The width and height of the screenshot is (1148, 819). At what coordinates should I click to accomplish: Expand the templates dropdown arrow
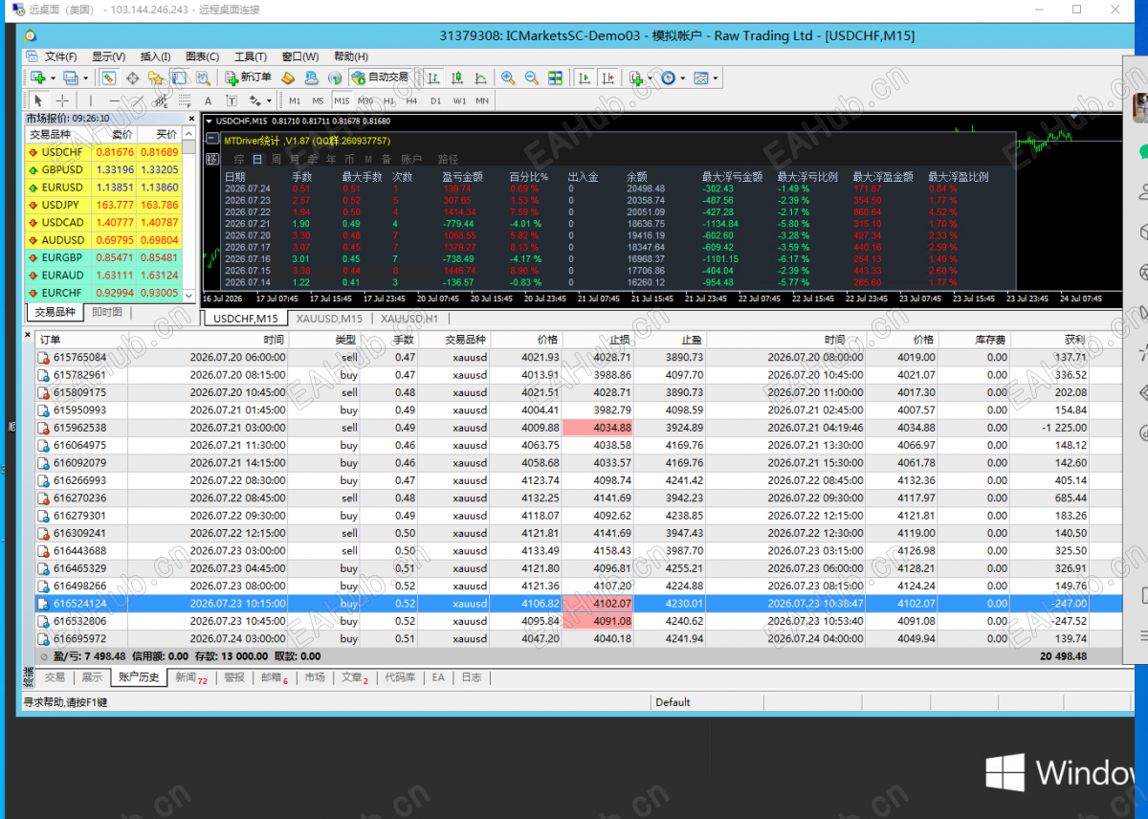[715, 78]
